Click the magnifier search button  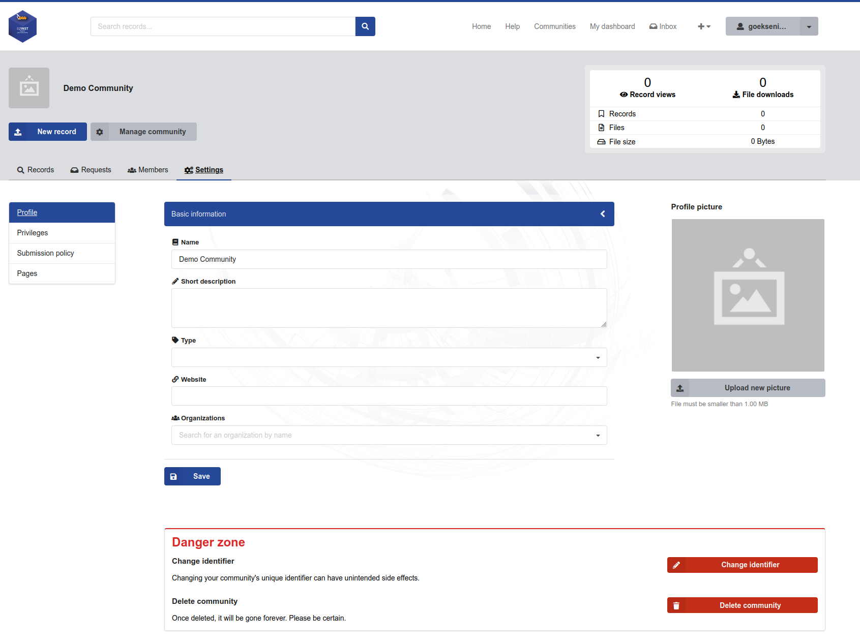(x=365, y=26)
